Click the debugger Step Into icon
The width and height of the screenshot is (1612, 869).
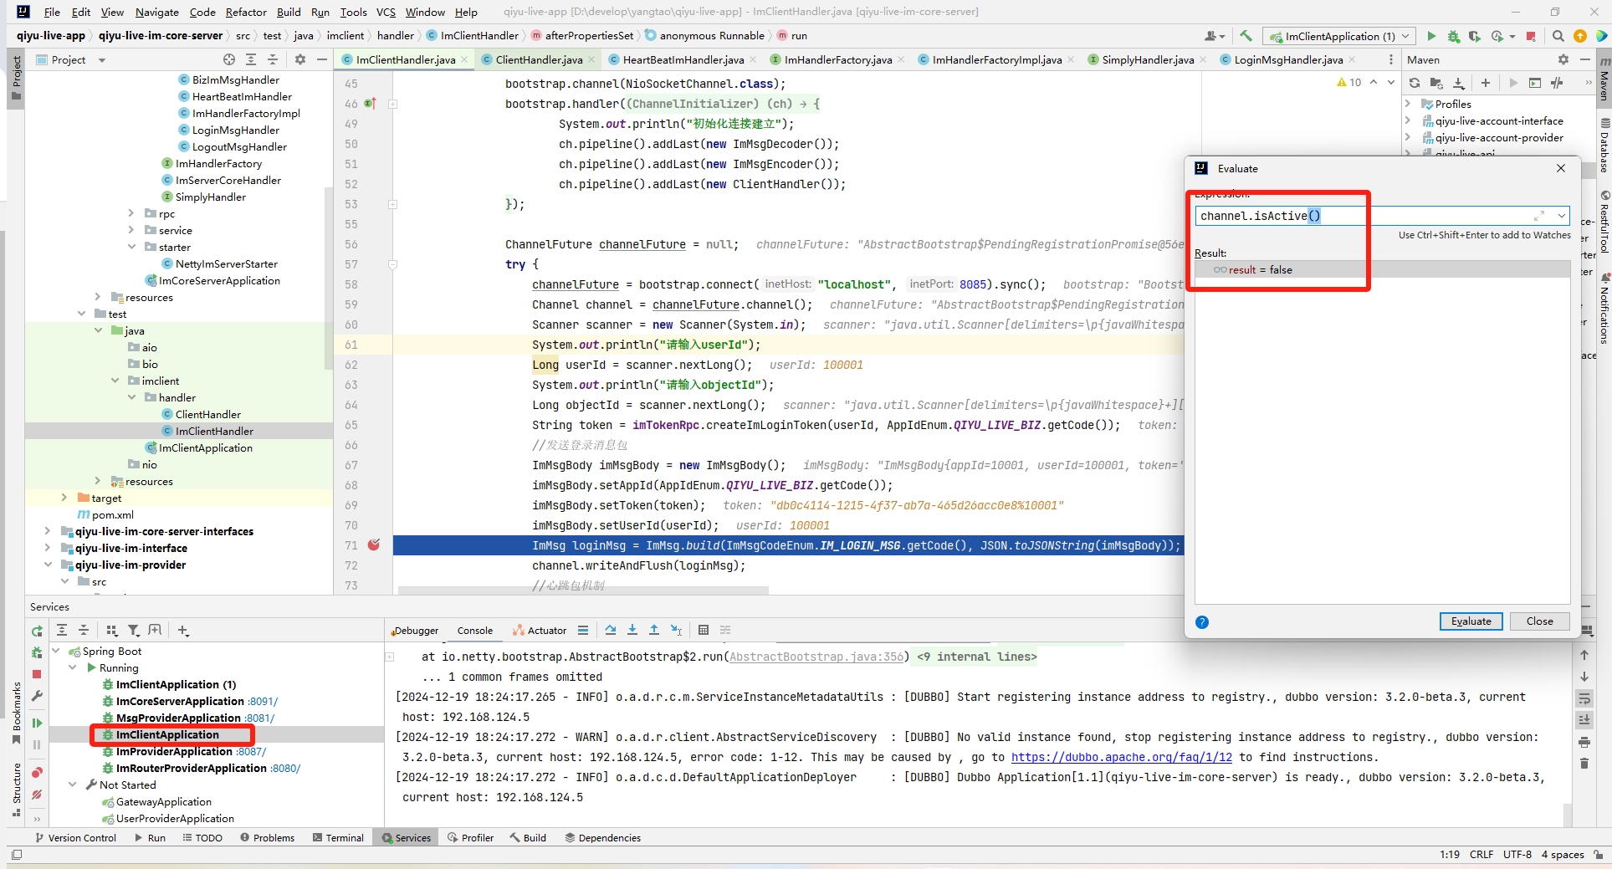click(x=632, y=630)
